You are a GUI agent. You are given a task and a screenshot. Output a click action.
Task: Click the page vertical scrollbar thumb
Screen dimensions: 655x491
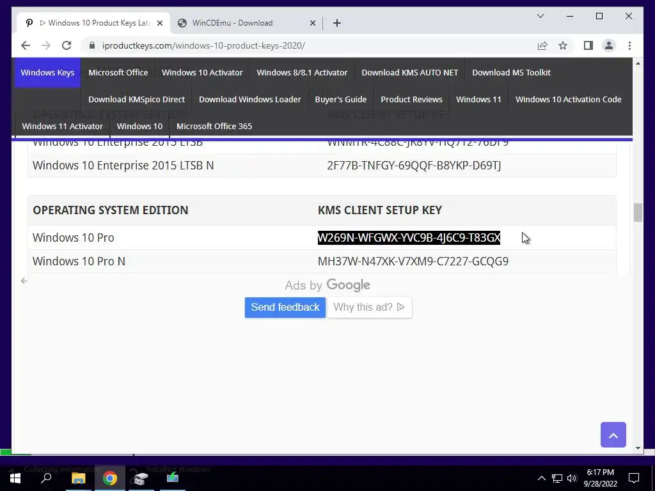[638, 212]
